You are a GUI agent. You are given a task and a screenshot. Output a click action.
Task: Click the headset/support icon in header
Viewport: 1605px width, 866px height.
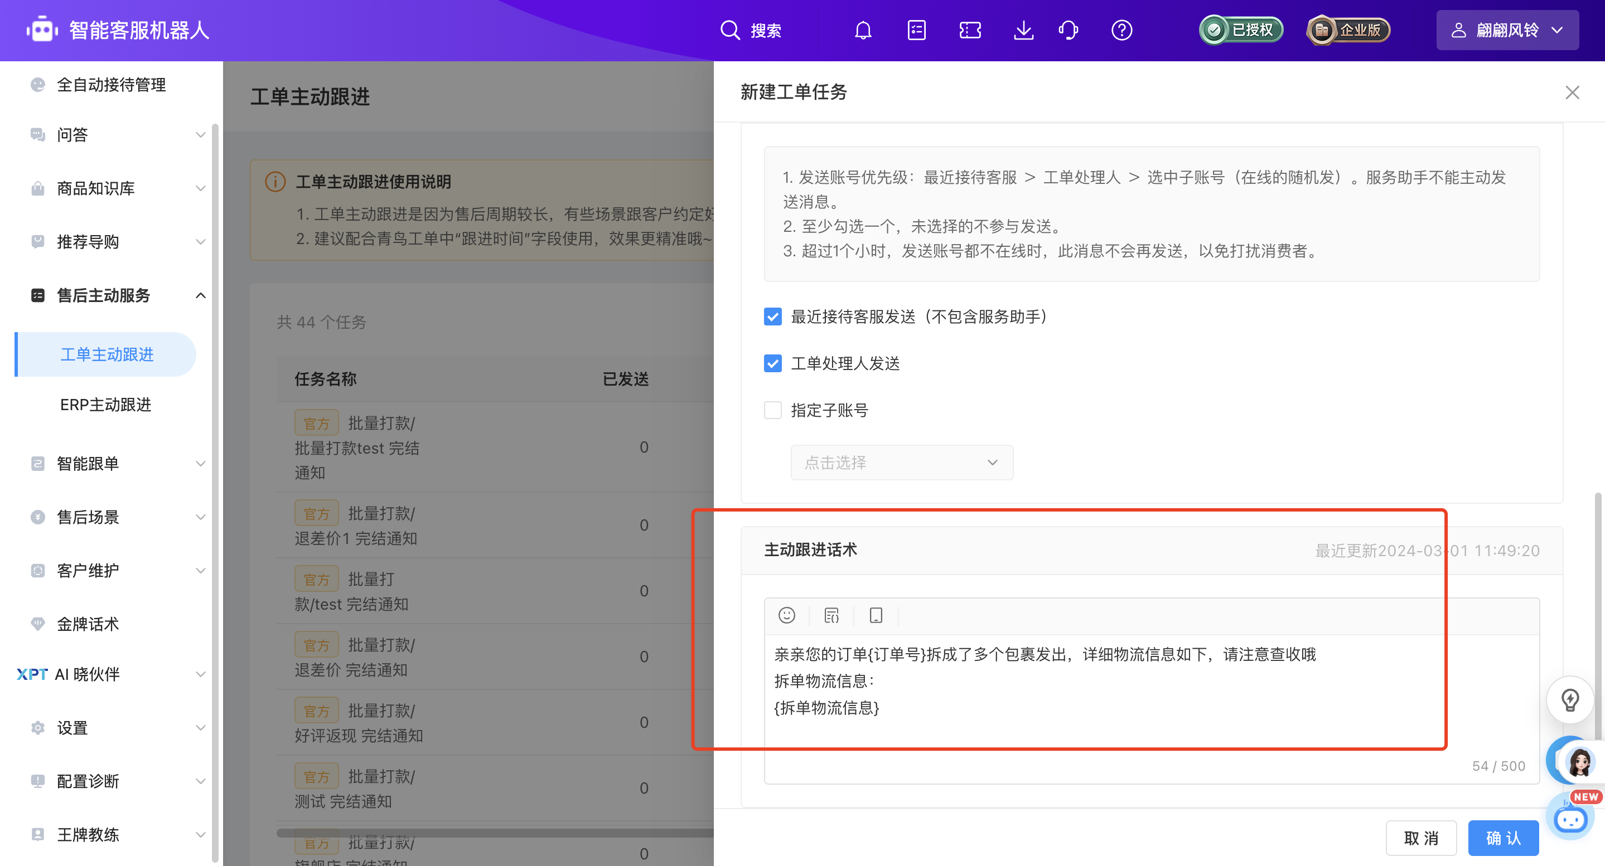click(x=1067, y=30)
